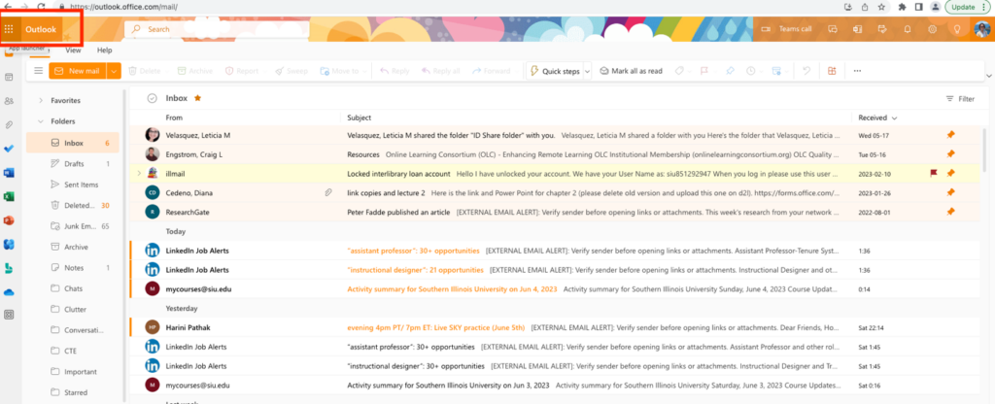Screen dimensions: 995x404
Task: Expand the Favorites folder group
Action: tap(40, 101)
